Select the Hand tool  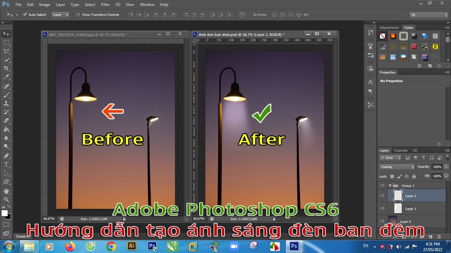pyautogui.click(x=6, y=191)
